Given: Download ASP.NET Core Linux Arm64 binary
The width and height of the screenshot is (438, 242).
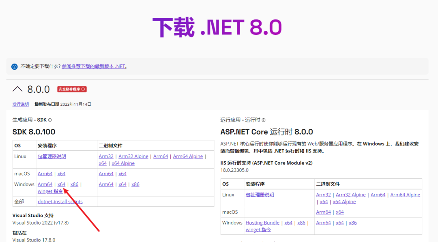Looking at the screenshot, I should [x=378, y=195].
